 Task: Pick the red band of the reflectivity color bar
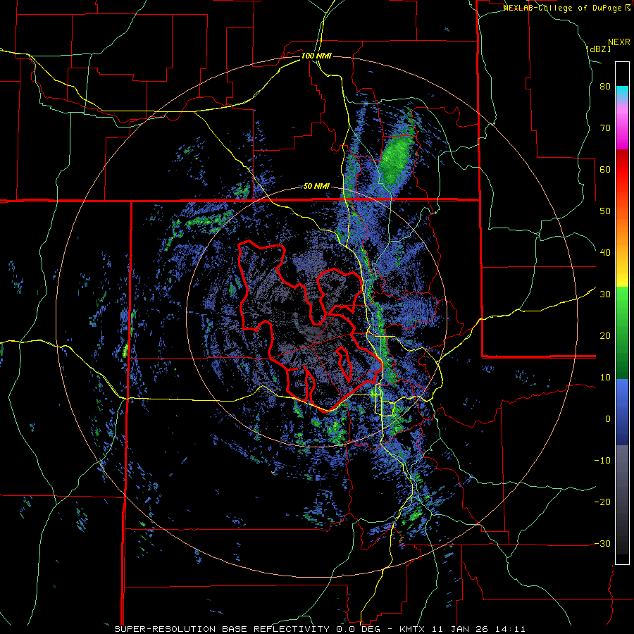(622, 170)
